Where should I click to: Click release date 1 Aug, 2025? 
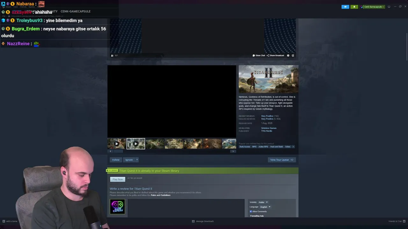[267, 123]
